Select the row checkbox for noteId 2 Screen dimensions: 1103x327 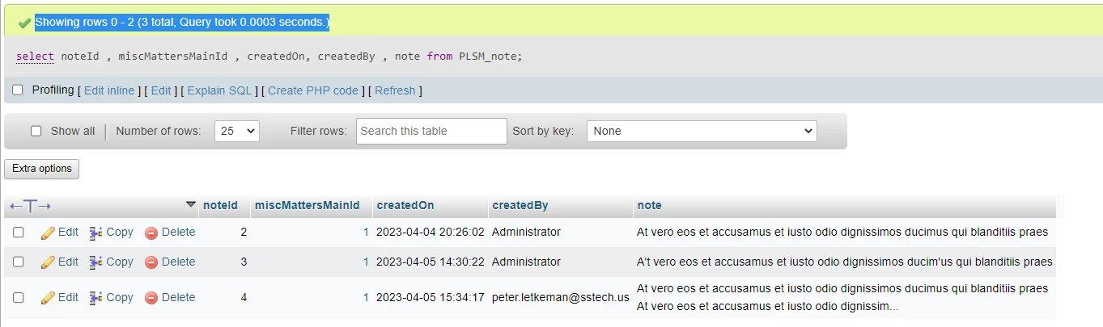pyautogui.click(x=19, y=233)
